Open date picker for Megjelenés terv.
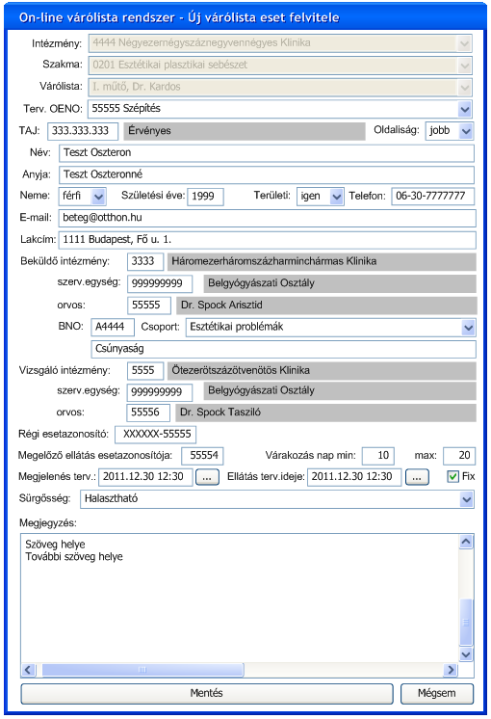491x719 pixels. (x=207, y=477)
